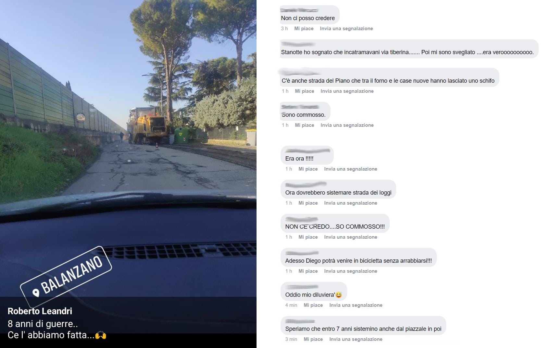Like the 'strada del Piano' comment
This screenshot has width=541, height=348.
[305, 91]
